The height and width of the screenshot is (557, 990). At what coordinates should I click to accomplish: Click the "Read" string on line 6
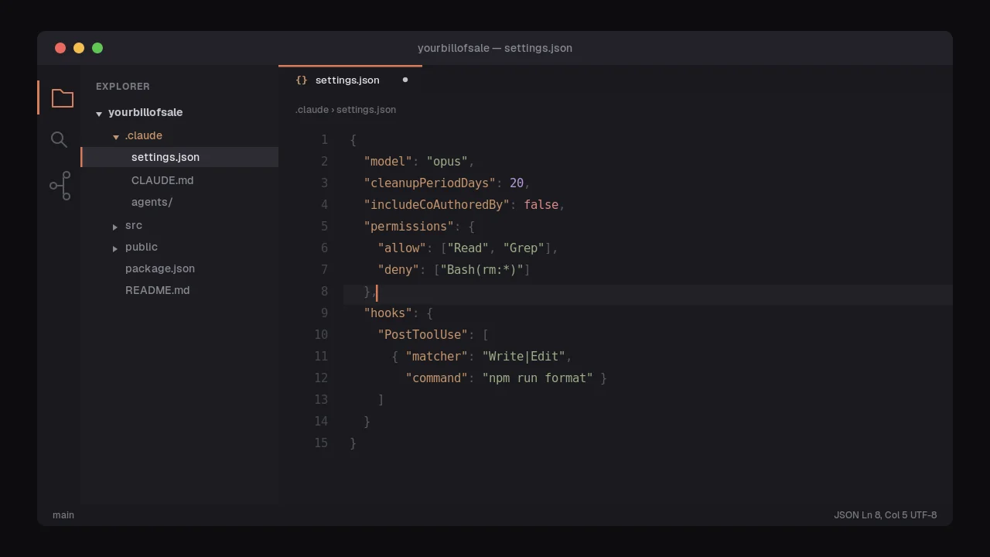468,248
